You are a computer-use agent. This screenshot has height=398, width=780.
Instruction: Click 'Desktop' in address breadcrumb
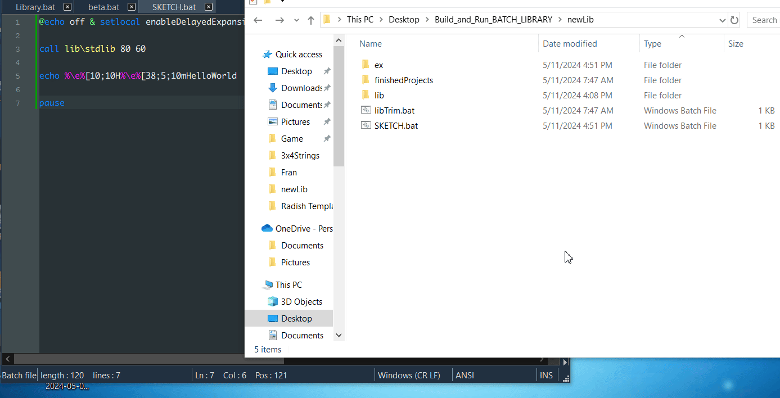click(x=404, y=20)
